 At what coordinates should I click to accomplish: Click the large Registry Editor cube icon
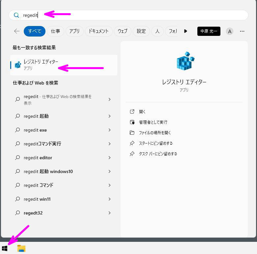click(x=186, y=61)
